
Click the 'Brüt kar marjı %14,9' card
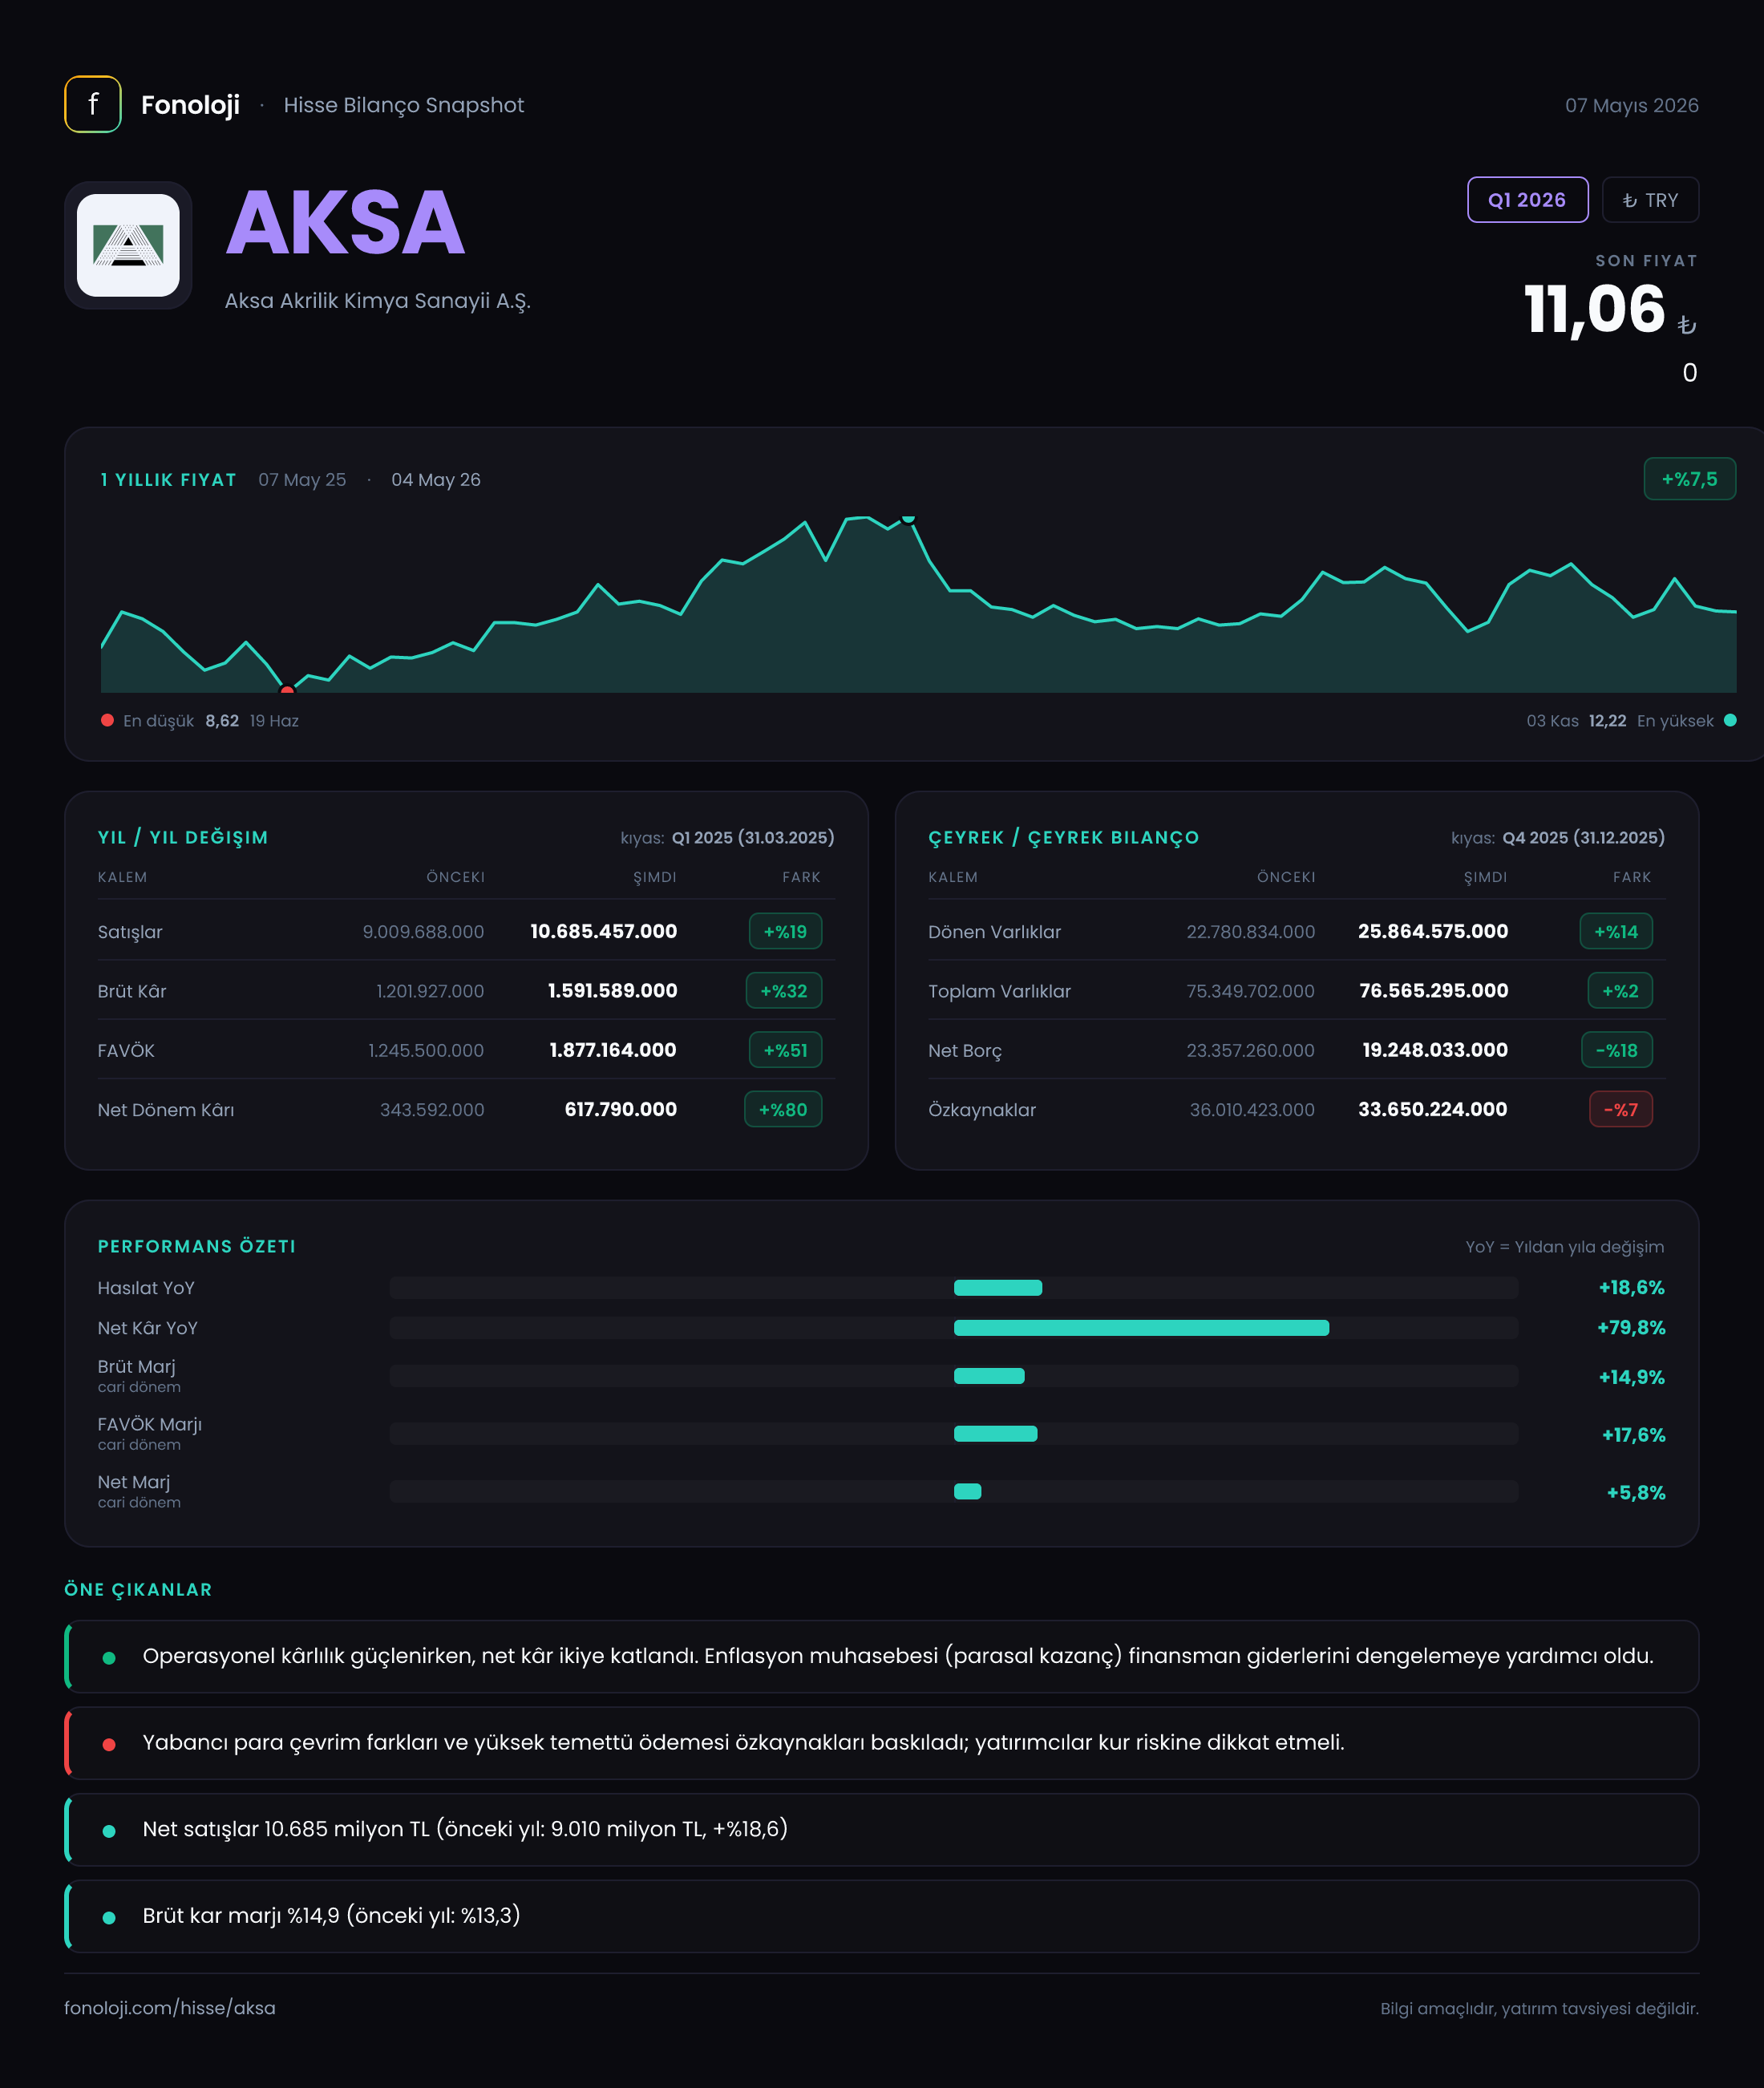(x=882, y=1917)
